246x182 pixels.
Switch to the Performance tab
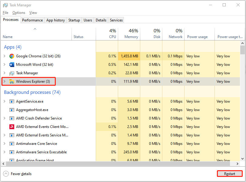(x=32, y=20)
